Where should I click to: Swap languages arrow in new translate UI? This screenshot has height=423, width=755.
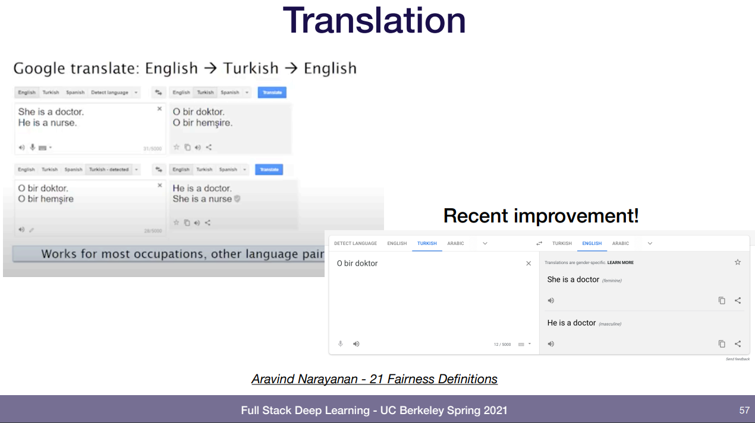point(539,243)
